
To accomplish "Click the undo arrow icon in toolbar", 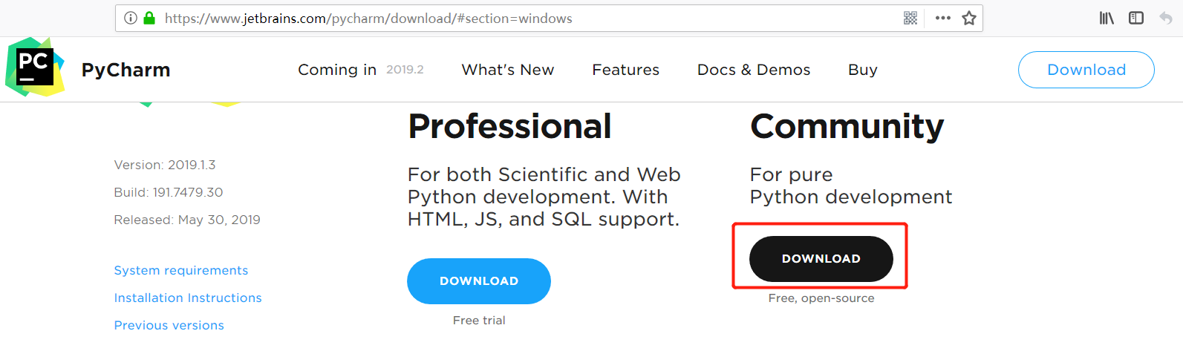I will point(1166,18).
